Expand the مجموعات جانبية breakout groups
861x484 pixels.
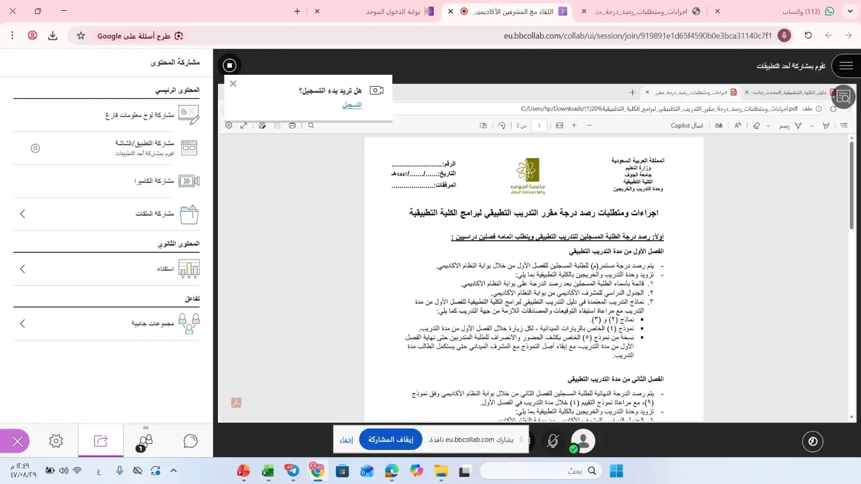(23, 323)
